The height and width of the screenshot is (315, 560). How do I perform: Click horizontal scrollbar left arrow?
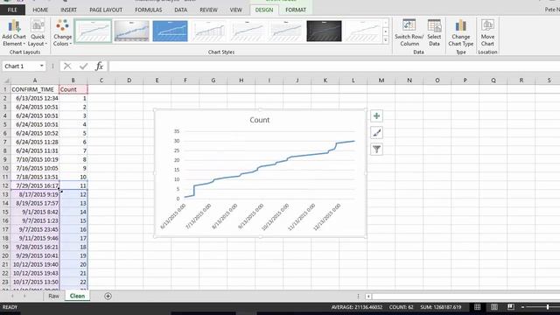(x=368, y=297)
